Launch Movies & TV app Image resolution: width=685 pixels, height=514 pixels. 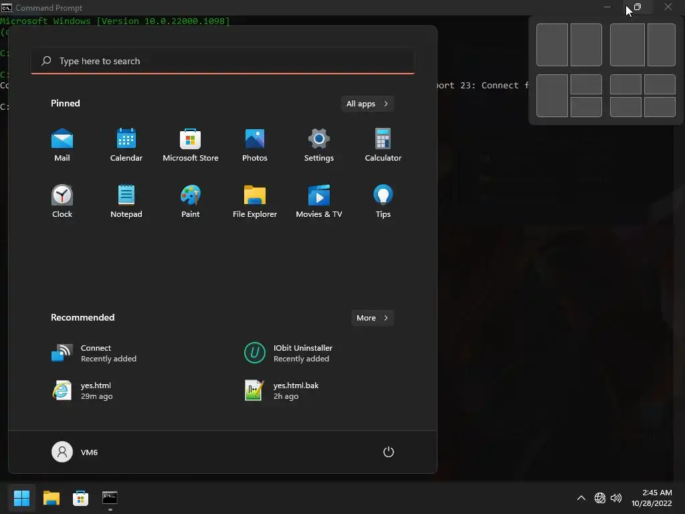click(x=319, y=201)
